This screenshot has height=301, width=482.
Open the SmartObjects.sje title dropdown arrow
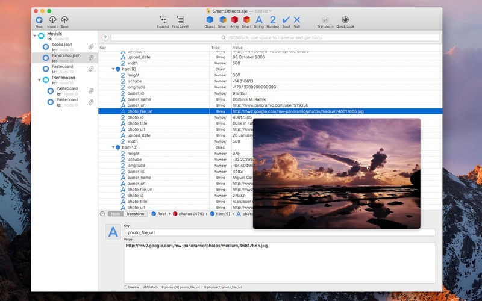pyautogui.click(x=271, y=11)
